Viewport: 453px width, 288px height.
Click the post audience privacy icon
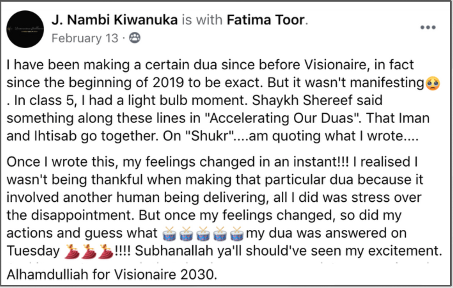[x=135, y=38]
